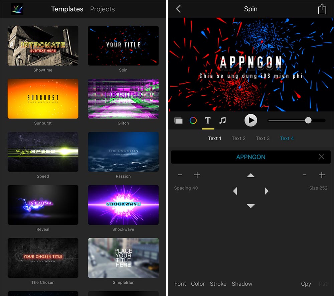The height and width of the screenshot is (296, 334).
Task: Tap the preview subtitle "Chia se ung dung"
Action: (x=251, y=76)
